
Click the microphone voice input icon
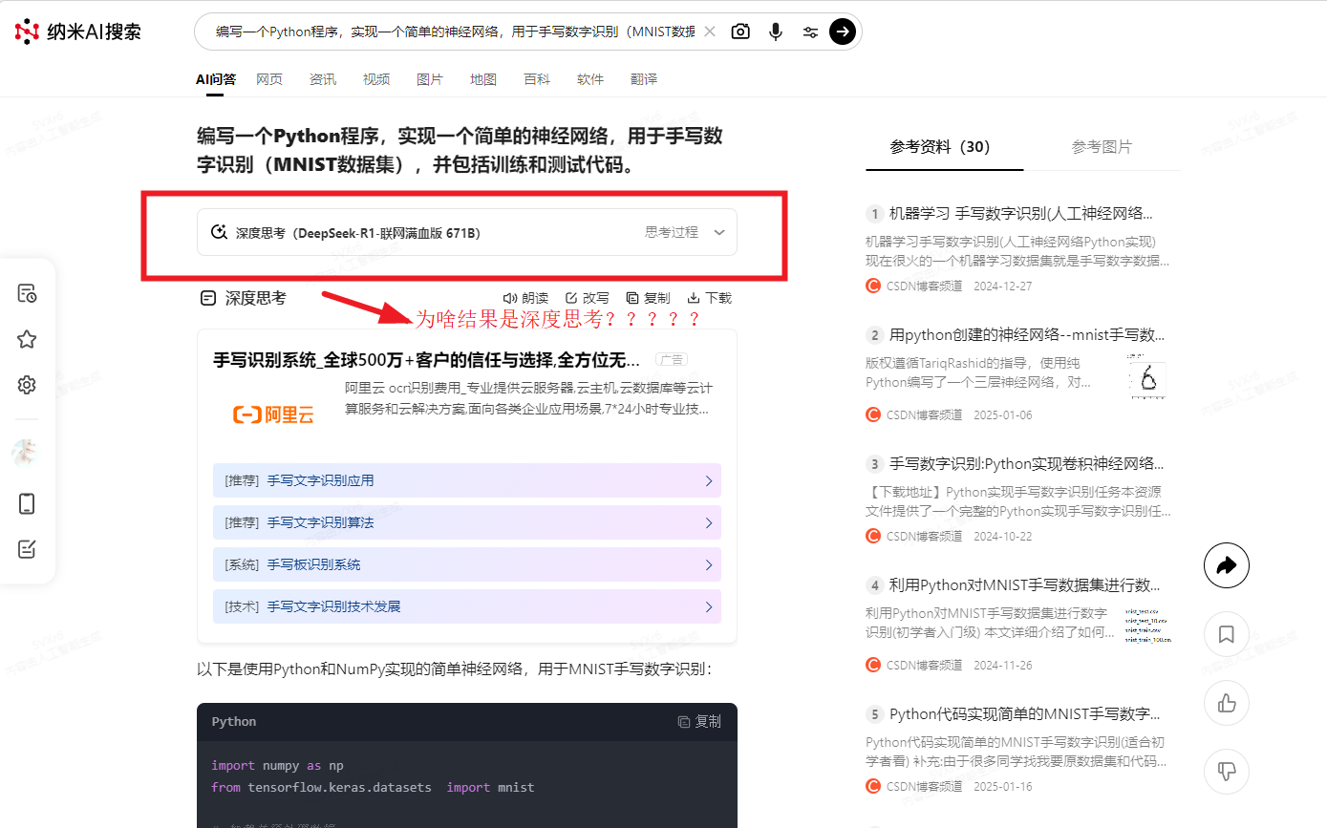[776, 32]
